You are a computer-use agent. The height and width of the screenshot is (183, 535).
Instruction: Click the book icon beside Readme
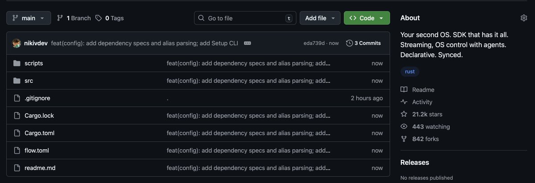coord(404,90)
